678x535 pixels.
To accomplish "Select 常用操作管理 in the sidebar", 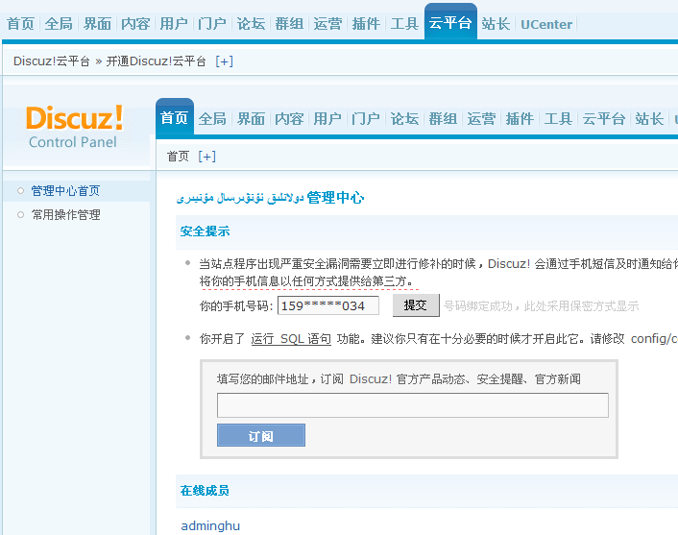I will (x=65, y=215).
